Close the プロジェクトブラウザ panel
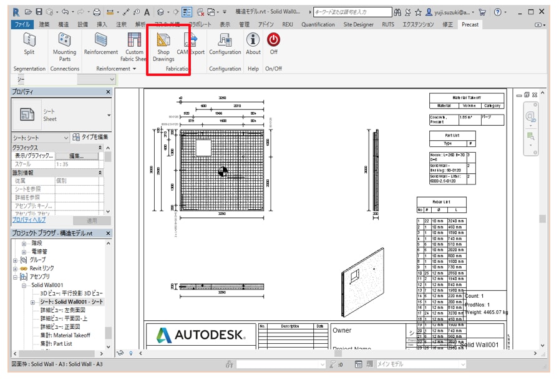 point(108,233)
